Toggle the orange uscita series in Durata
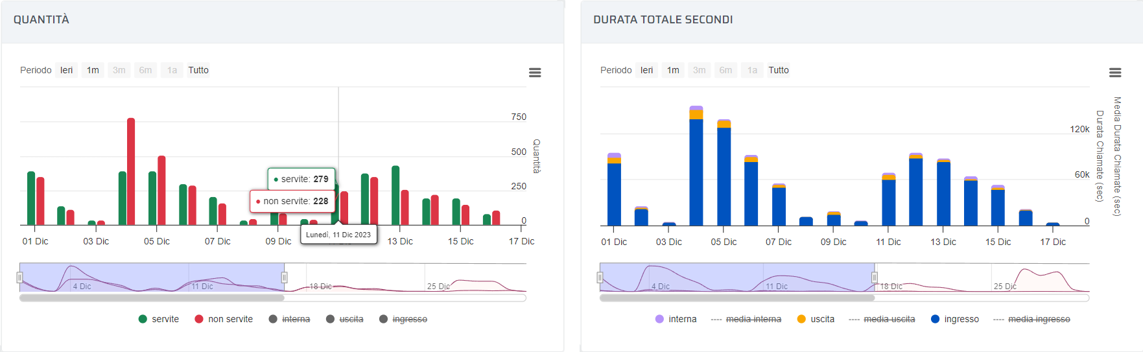 click(816, 319)
